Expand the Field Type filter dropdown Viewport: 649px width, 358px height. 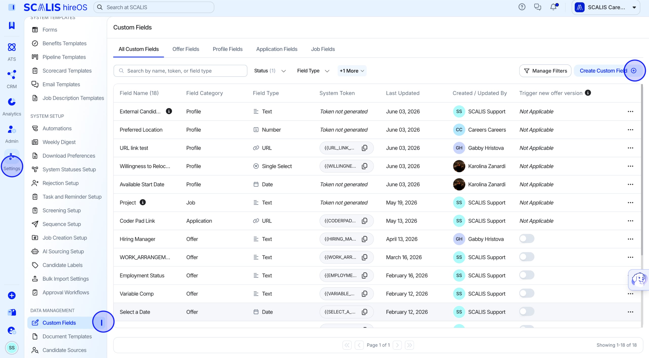pyautogui.click(x=313, y=71)
